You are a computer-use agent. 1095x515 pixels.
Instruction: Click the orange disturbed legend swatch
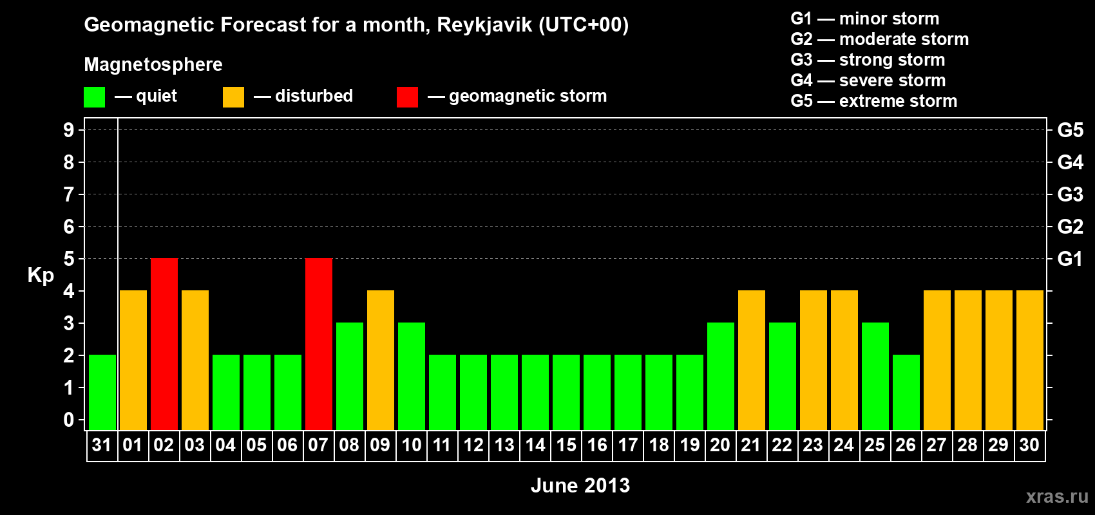pos(233,97)
